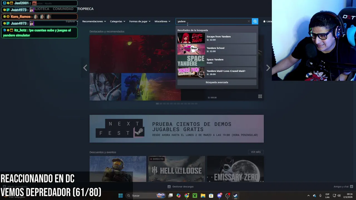Click 'Descuentos y eventos' section title

pyautogui.click(x=103, y=152)
